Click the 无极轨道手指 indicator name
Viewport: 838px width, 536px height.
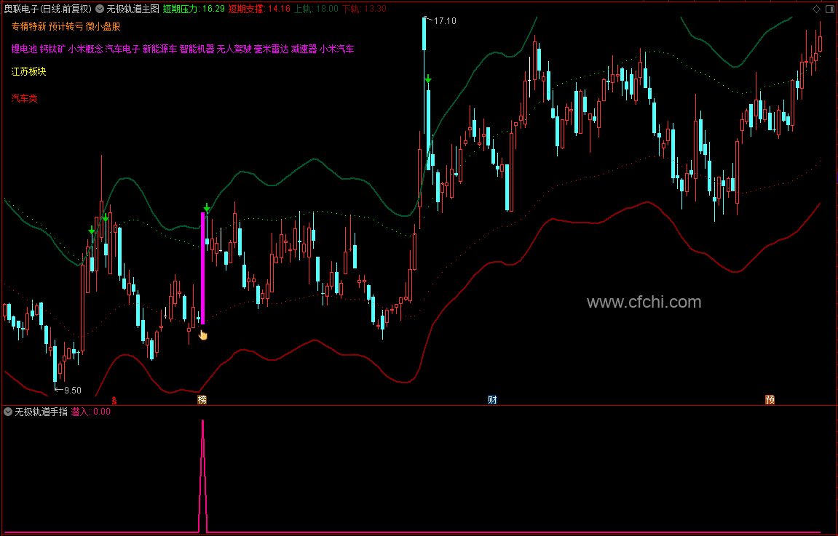click(41, 412)
